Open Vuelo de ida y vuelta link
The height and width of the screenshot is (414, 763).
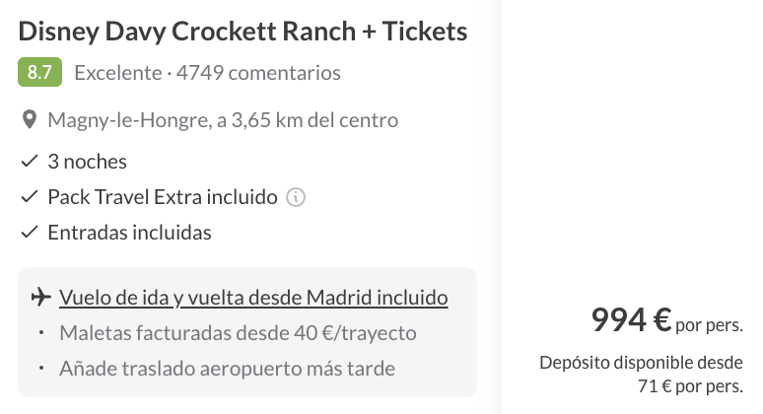point(253,297)
